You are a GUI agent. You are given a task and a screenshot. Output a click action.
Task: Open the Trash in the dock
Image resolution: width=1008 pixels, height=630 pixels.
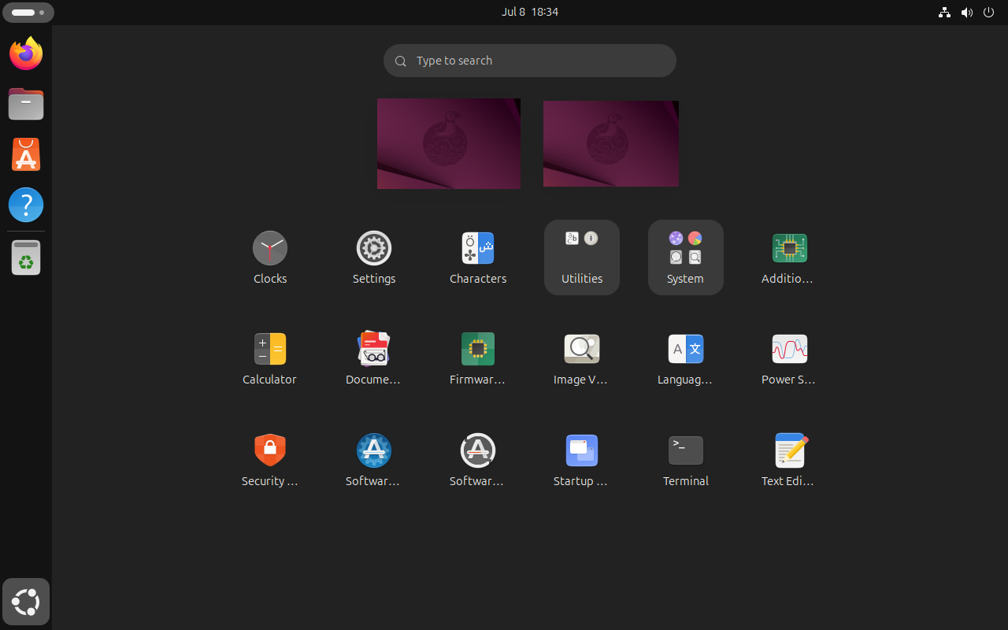tap(26, 258)
